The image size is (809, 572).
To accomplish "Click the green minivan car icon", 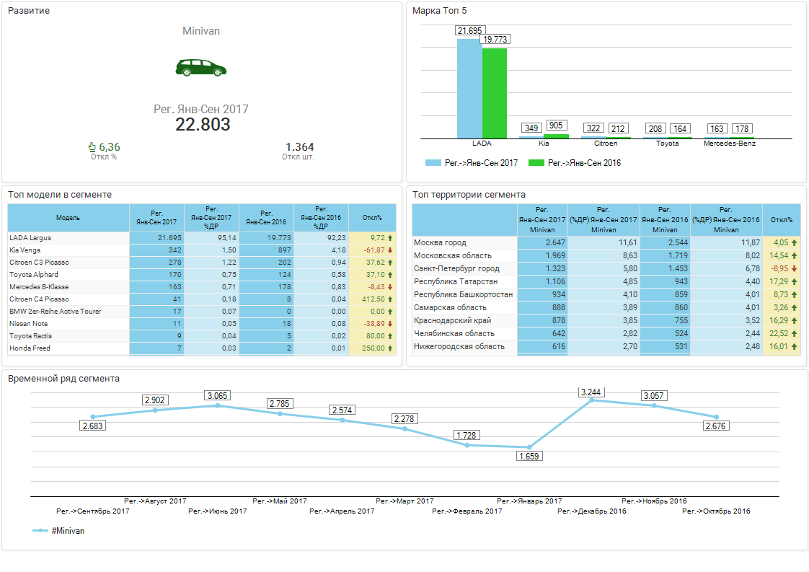I will (x=200, y=68).
